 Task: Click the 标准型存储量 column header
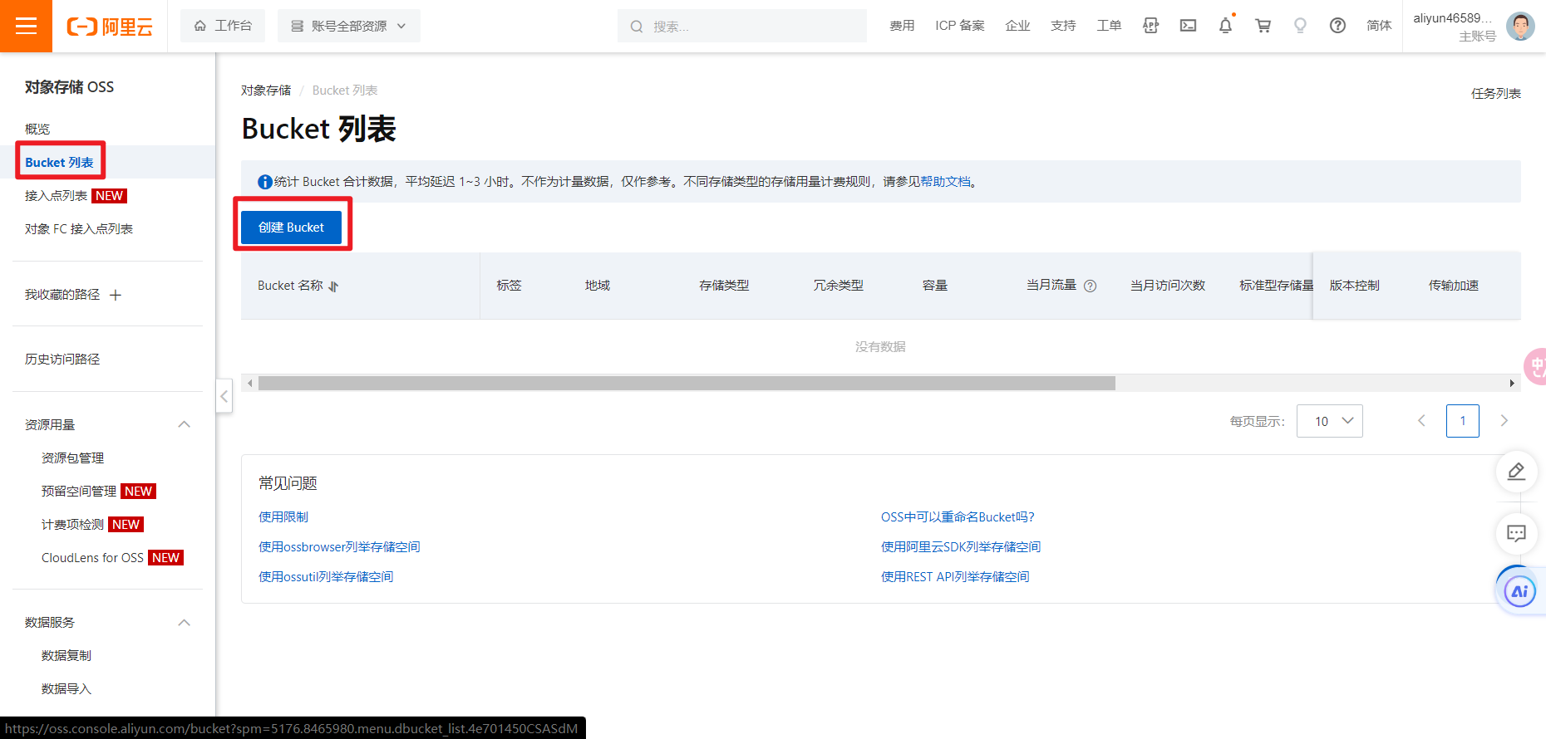1276,286
